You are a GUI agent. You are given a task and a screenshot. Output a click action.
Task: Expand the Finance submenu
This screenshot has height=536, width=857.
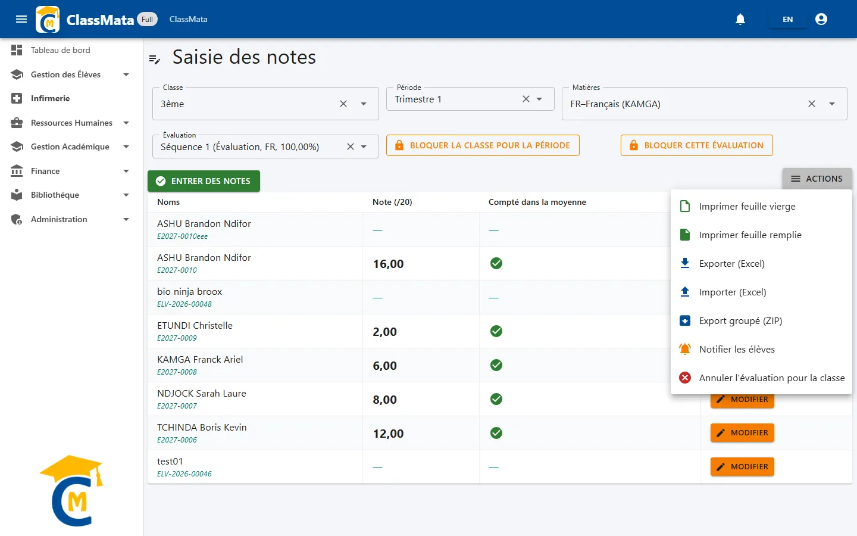(126, 171)
